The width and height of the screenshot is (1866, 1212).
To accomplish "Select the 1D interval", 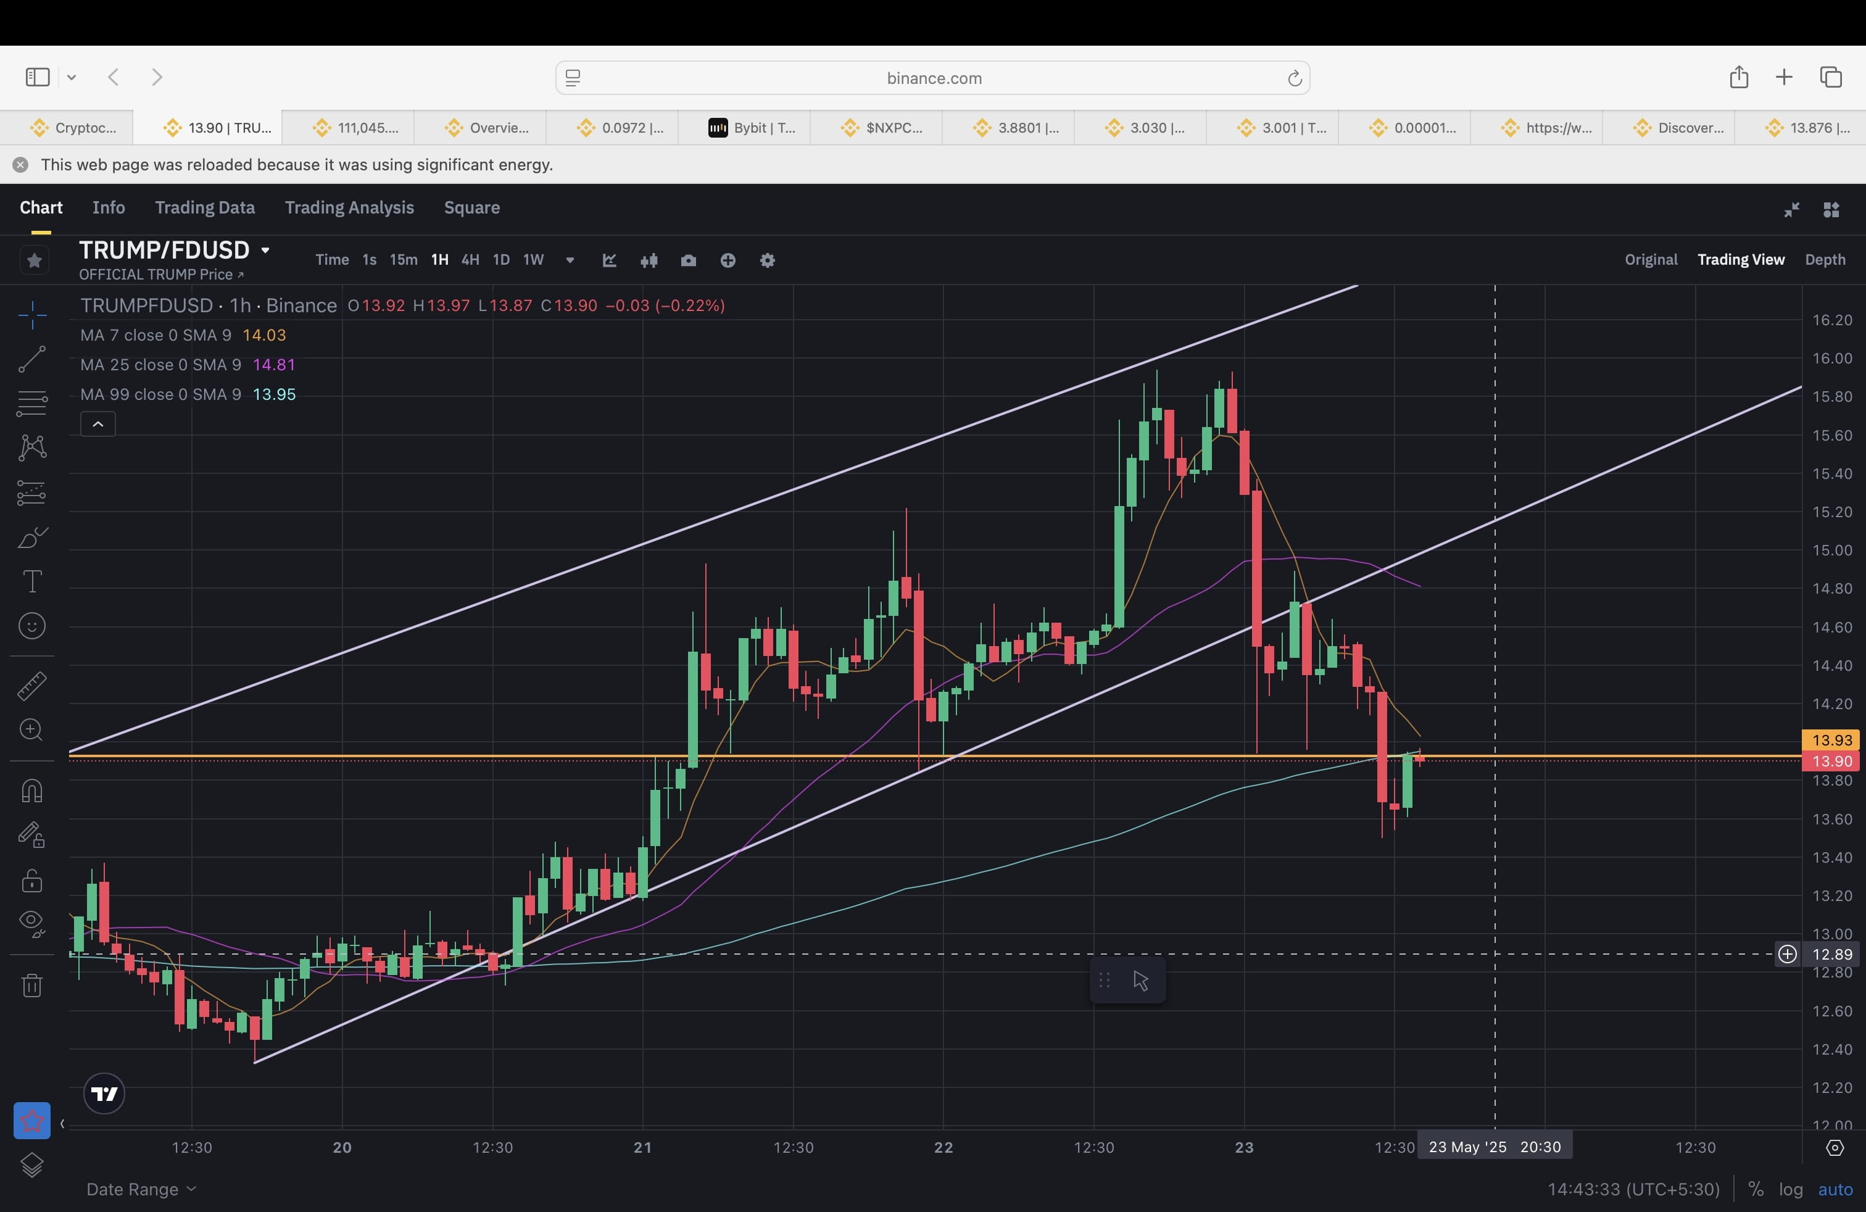I will (501, 260).
